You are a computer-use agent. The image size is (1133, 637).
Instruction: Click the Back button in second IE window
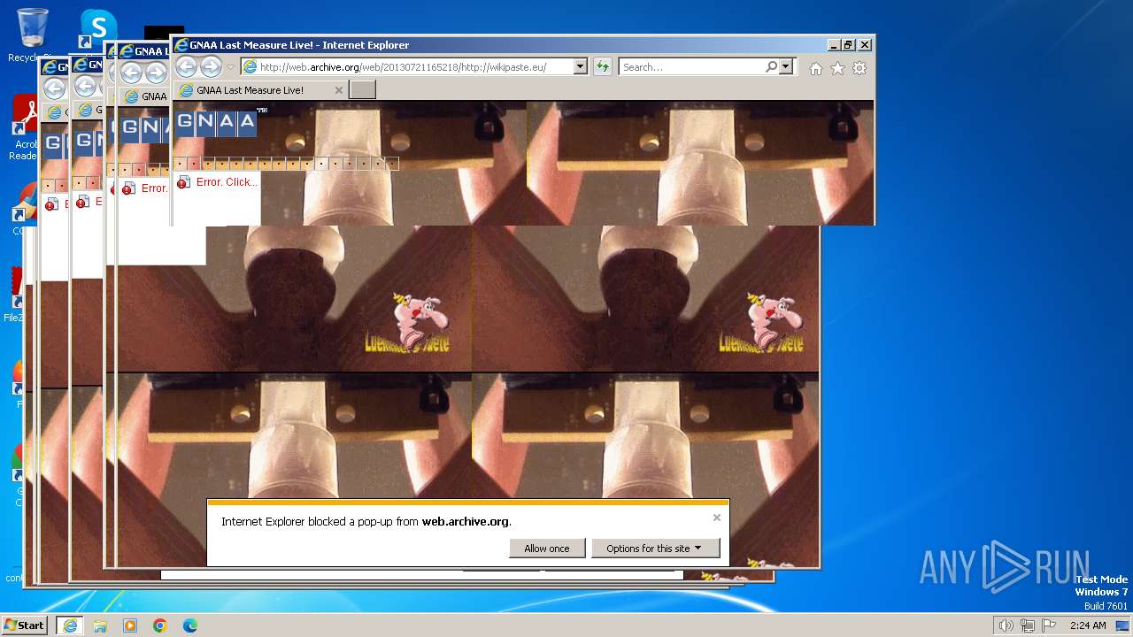[130, 73]
